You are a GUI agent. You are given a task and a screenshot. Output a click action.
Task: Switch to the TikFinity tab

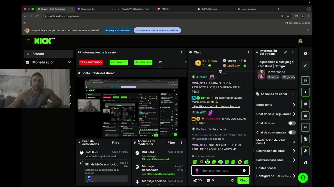click(x=175, y=9)
